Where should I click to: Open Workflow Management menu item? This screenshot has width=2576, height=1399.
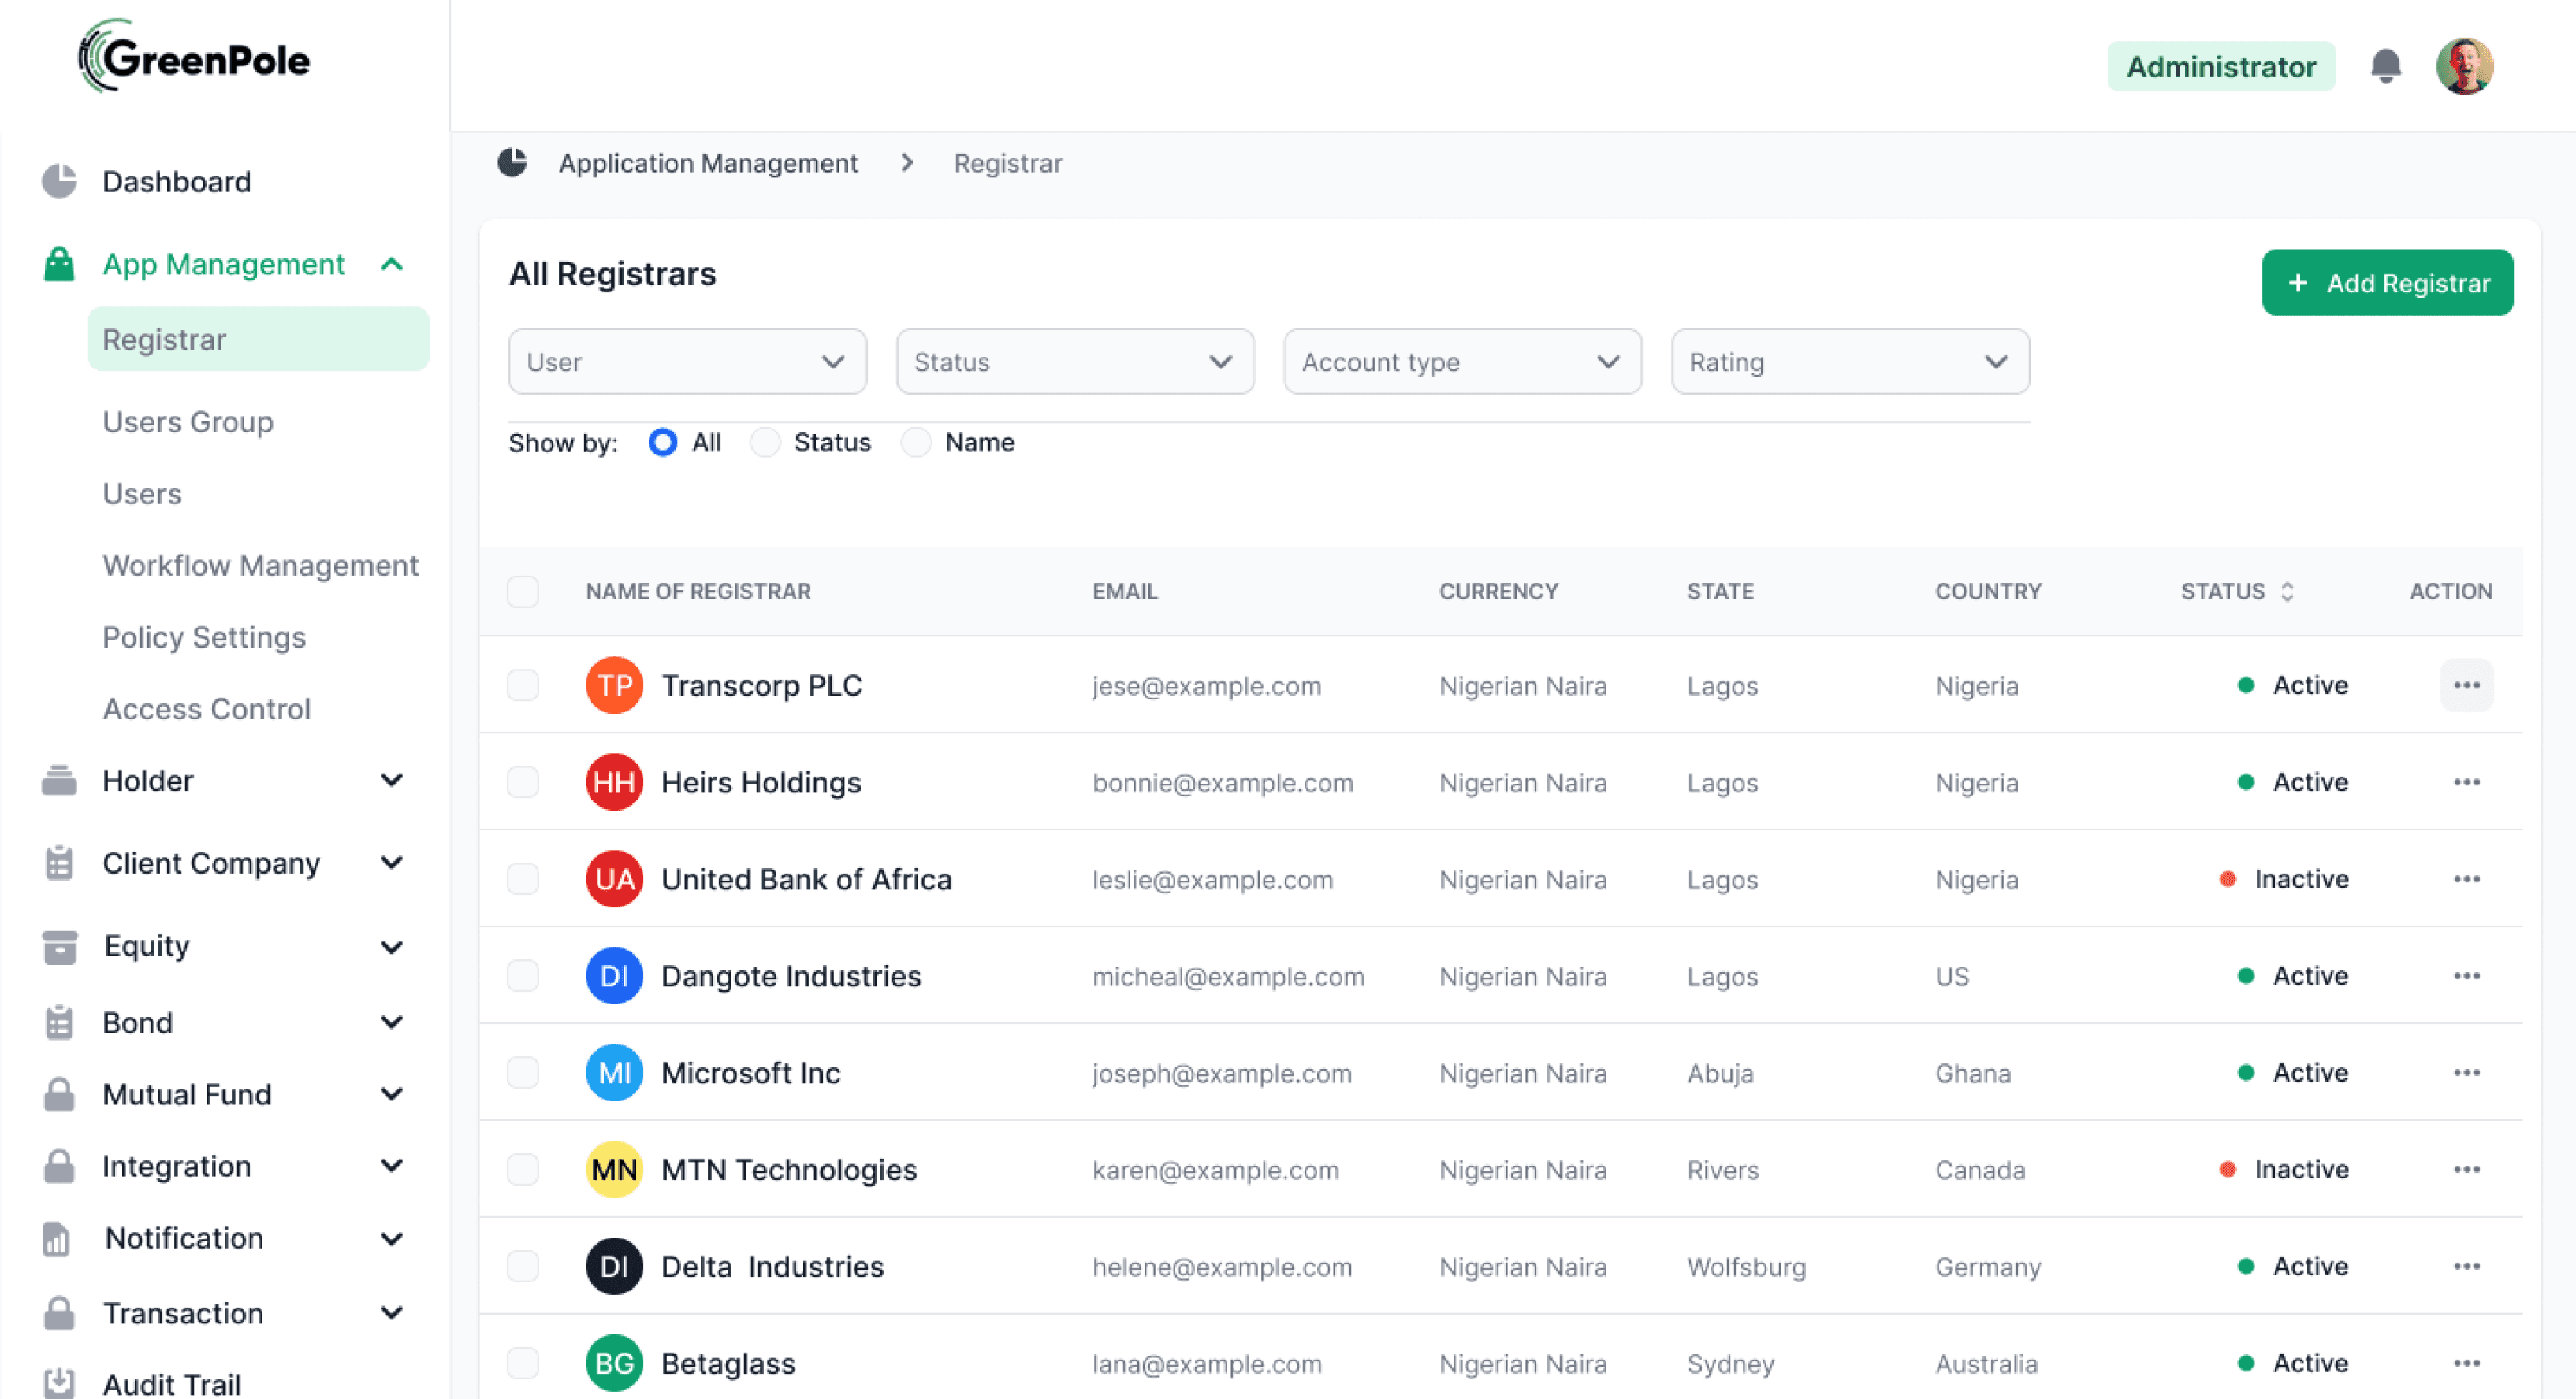(x=260, y=566)
